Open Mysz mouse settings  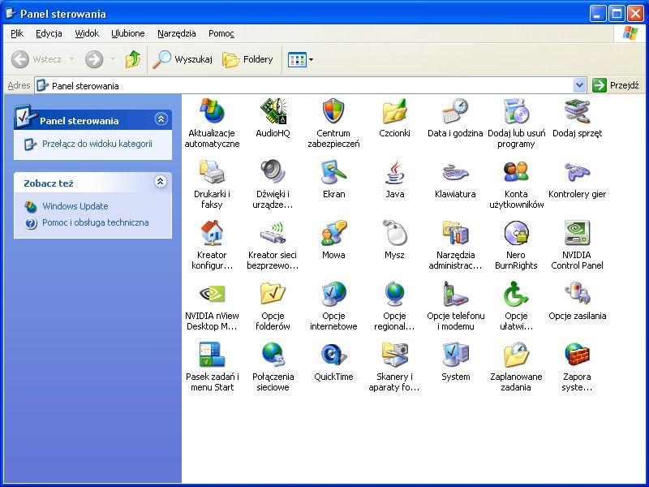394,239
